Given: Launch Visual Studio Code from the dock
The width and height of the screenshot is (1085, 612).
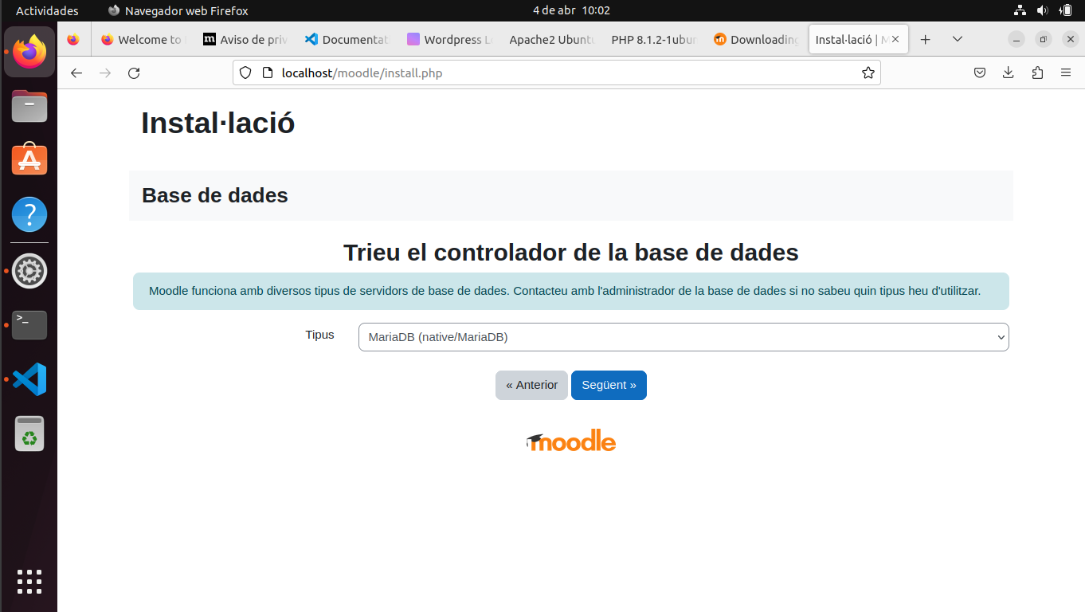Looking at the screenshot, I should (x=29, y=379).
